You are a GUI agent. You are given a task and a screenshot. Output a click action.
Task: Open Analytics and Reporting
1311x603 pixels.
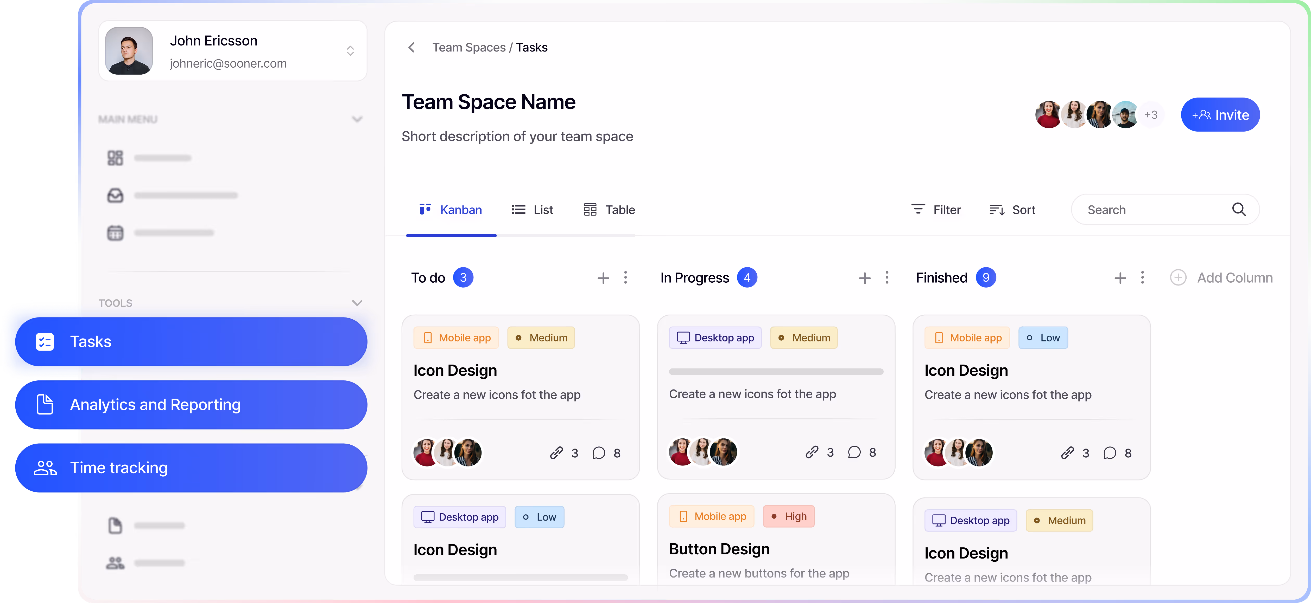click(x=191, y=405)
